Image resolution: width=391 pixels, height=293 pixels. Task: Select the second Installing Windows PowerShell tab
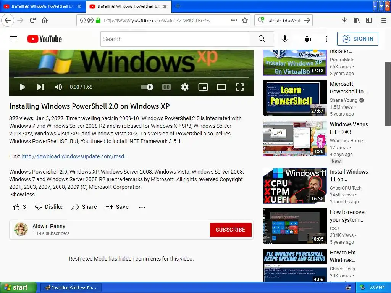click(x=129, y=6)
